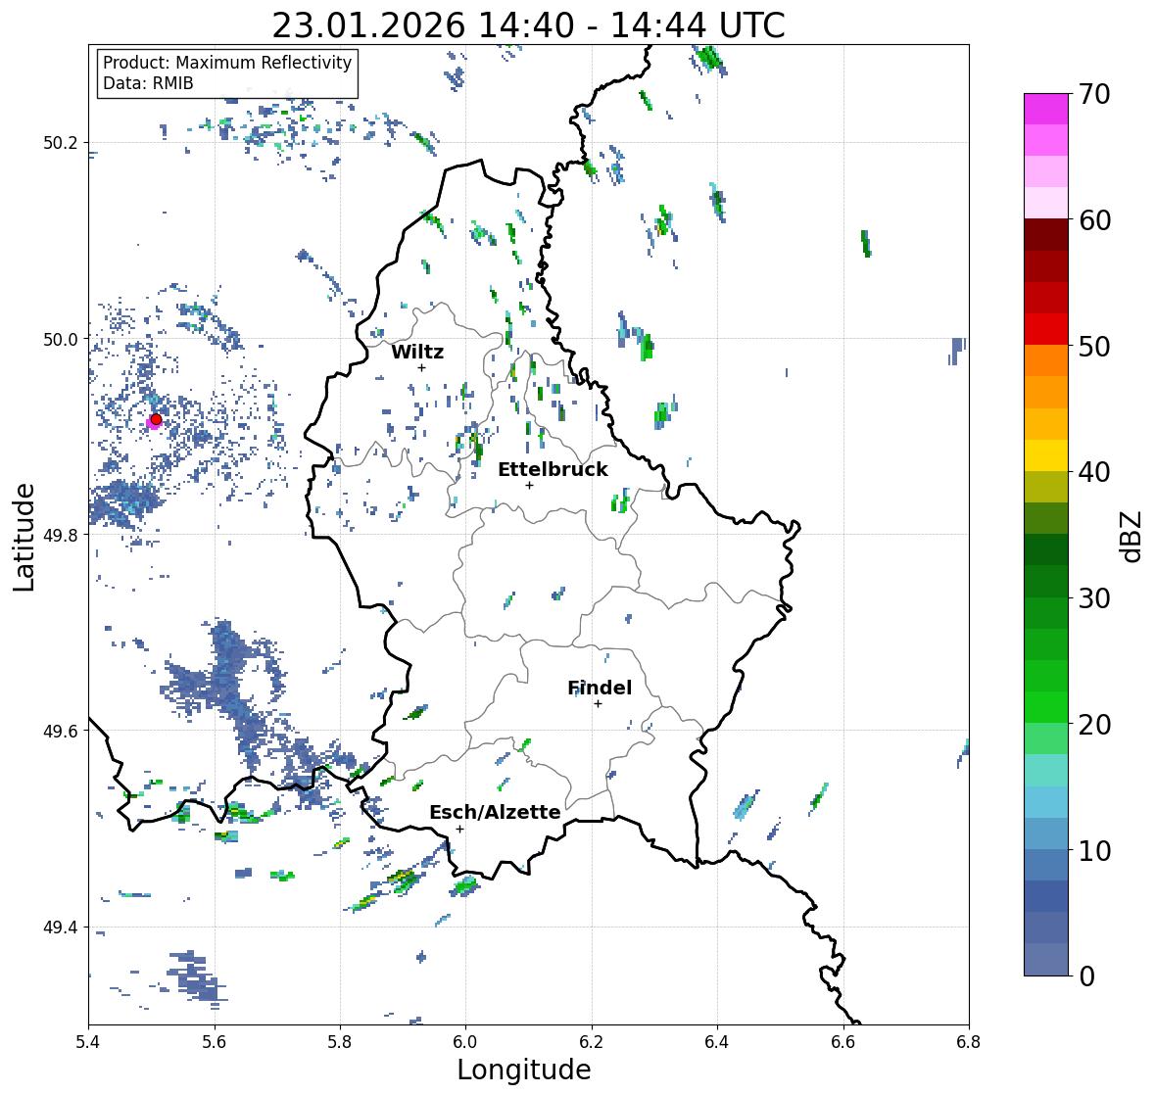Click the 30 value on the colorbar

[1094, 598]
